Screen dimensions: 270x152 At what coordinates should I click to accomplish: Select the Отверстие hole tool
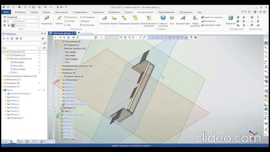click(231, 20)
